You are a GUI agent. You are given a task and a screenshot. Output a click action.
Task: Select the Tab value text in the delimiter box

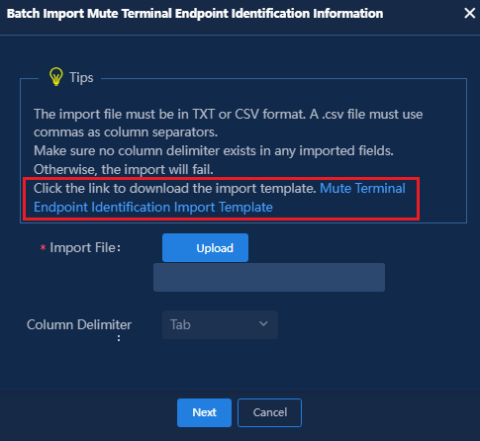click(180, 324)
